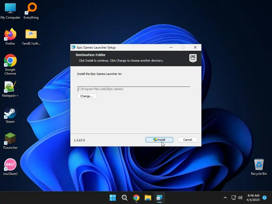The width and height of the screenshot is (272, 204).
Task: Click the install path text field
Action: (x=134, y=89)
